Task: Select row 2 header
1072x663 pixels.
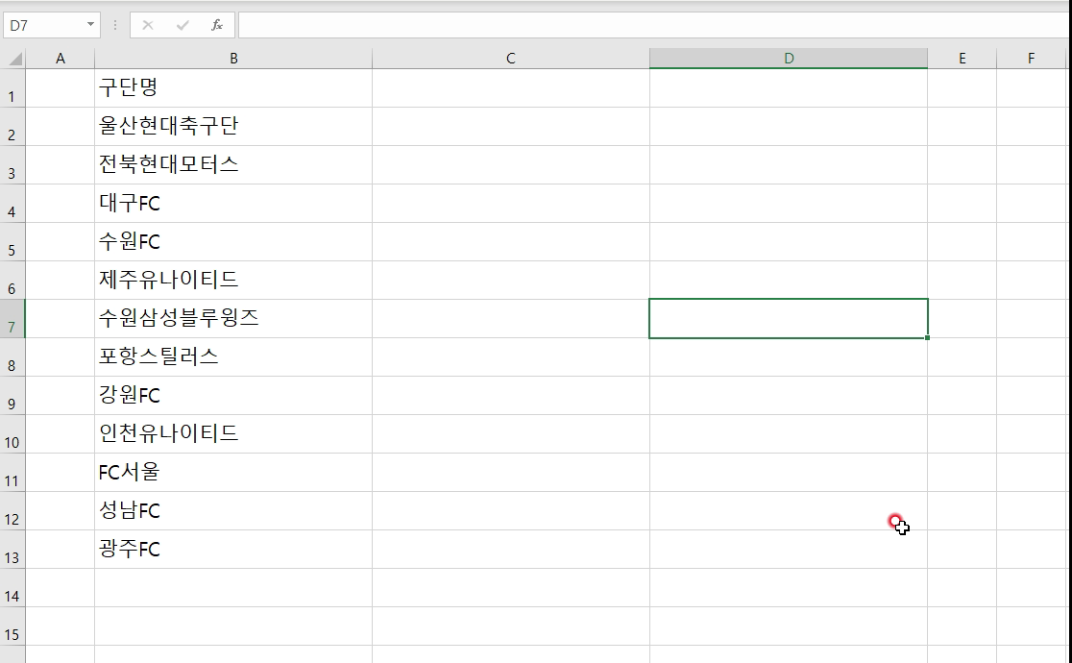Action: click(x=12, y=127)
